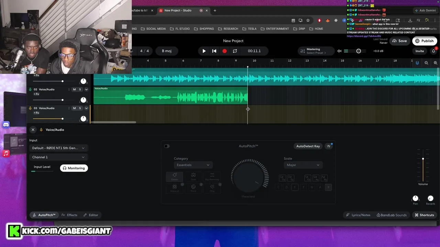Select the Duet AutoPitch preset
Image resolution: width=440 pixels, height=247 pixels.
(x=193, y=177)
